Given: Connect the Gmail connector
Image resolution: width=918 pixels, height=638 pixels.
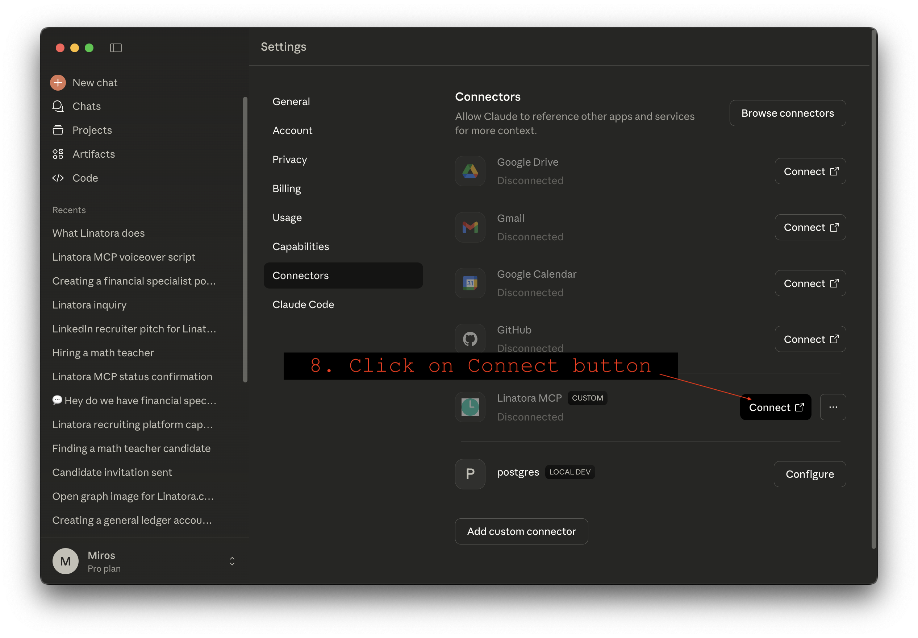Looking at the screenshot, I should (810, 227).
